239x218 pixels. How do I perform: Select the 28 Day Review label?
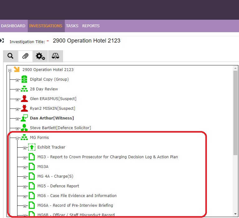[44, 89]
